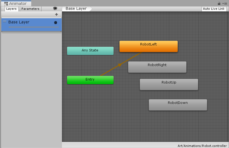Screen dimensions: 229x148
Task: Switch to the Parameters tab
Action: (30, 9)
